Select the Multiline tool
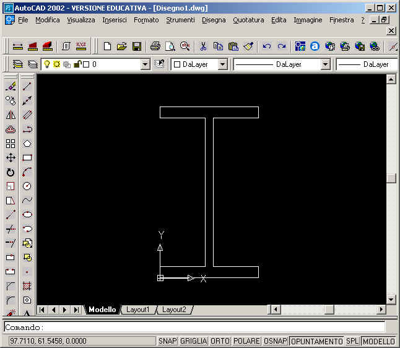This screenshot has width=400, height=348. (x=27, y=115)
